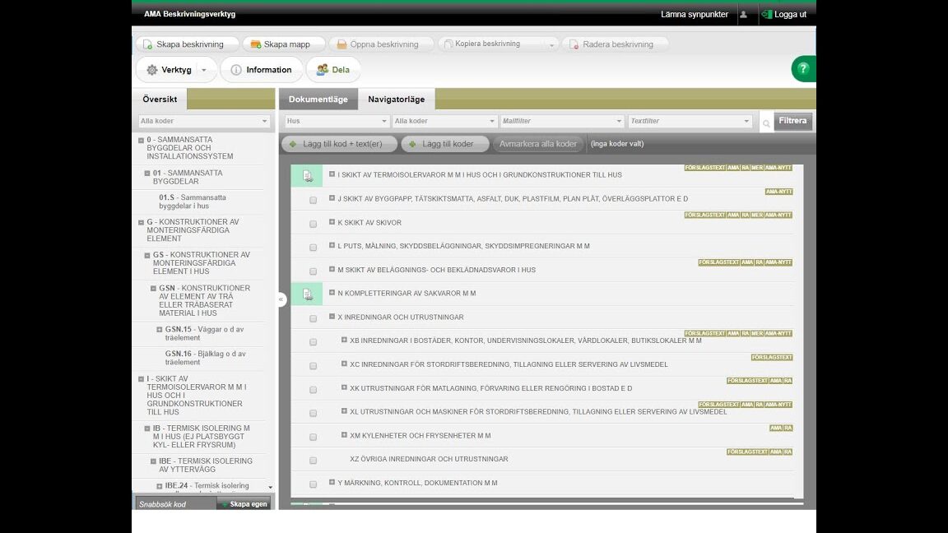The image size is (948, 533).
Task: Click the Skapa egen button
Action: [x=244, y=504]
